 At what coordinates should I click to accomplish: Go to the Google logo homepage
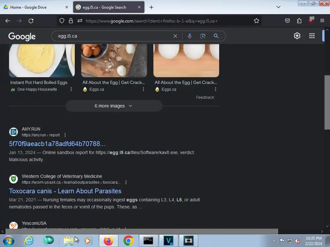[22, 37]
